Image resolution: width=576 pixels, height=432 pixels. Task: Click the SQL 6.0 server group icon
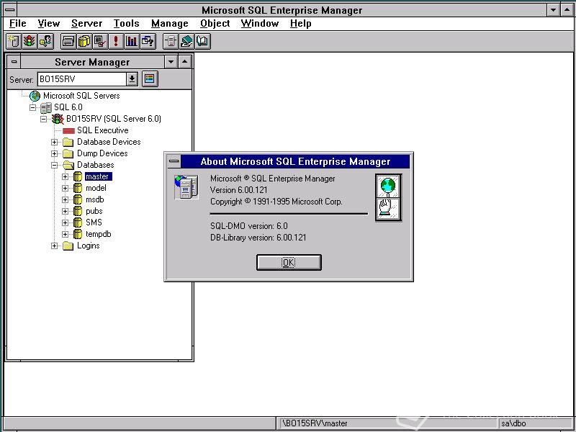click(x=46, y=107)
